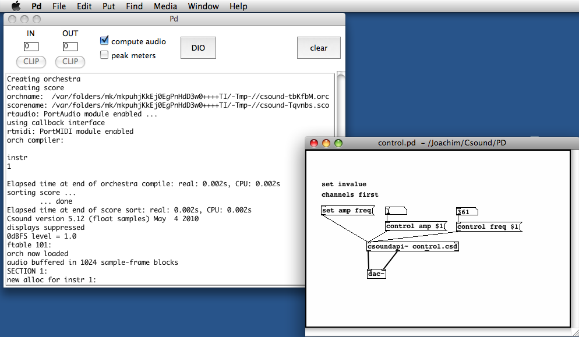Open the Apple menu
This screenshot has width=579, height=337.
16,6
